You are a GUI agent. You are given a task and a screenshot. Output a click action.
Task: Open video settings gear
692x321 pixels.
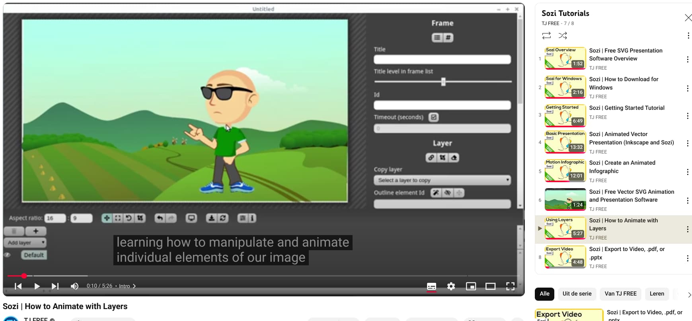tap(451, 286)
